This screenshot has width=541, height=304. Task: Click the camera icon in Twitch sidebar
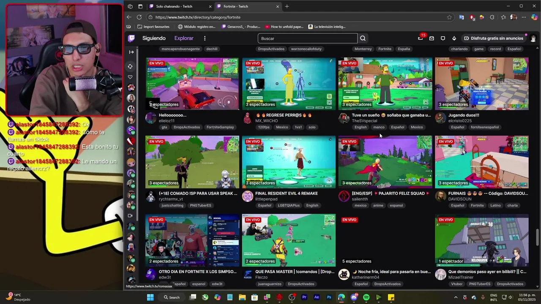tap(130, 216)
